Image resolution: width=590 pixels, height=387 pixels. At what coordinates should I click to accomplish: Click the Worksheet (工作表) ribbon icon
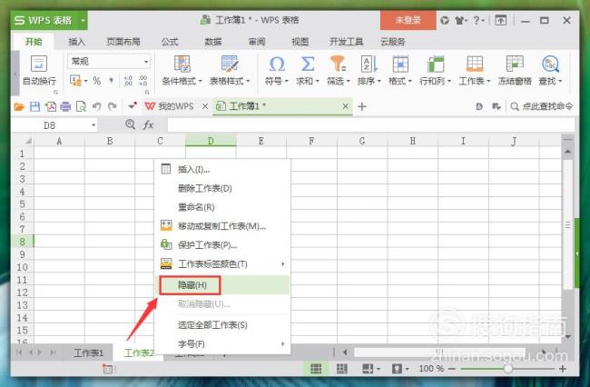pos(475,64)
